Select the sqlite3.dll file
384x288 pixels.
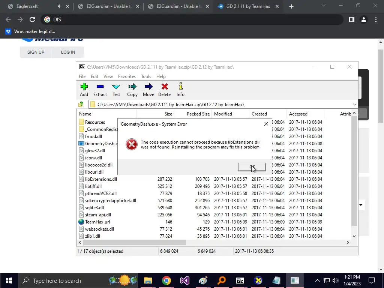[x=94, y=207]
